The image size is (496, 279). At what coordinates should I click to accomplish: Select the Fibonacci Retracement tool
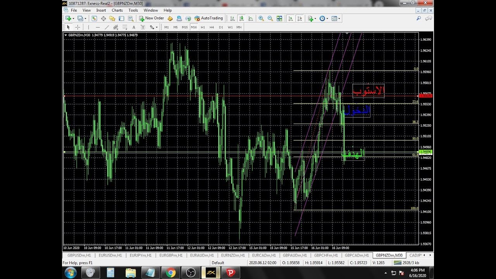click(x=125, y=27)
